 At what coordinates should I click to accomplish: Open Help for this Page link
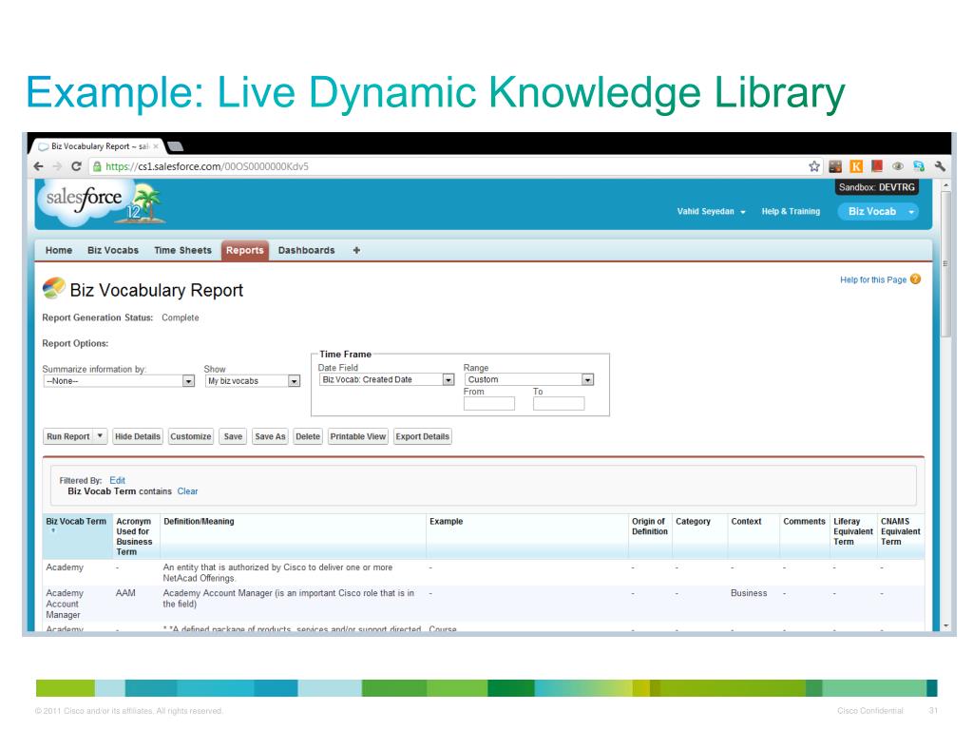point(873,280)
